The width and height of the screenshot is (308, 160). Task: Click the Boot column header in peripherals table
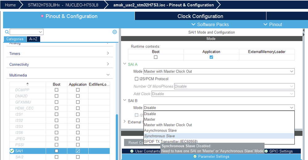(x=56, y=84)
